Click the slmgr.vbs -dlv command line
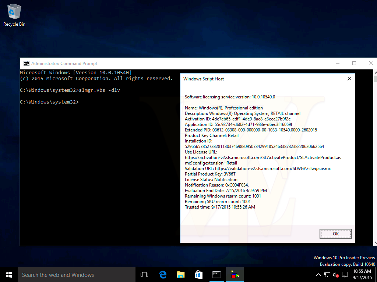The image size is (377, 282). click(x=70, y=90)
